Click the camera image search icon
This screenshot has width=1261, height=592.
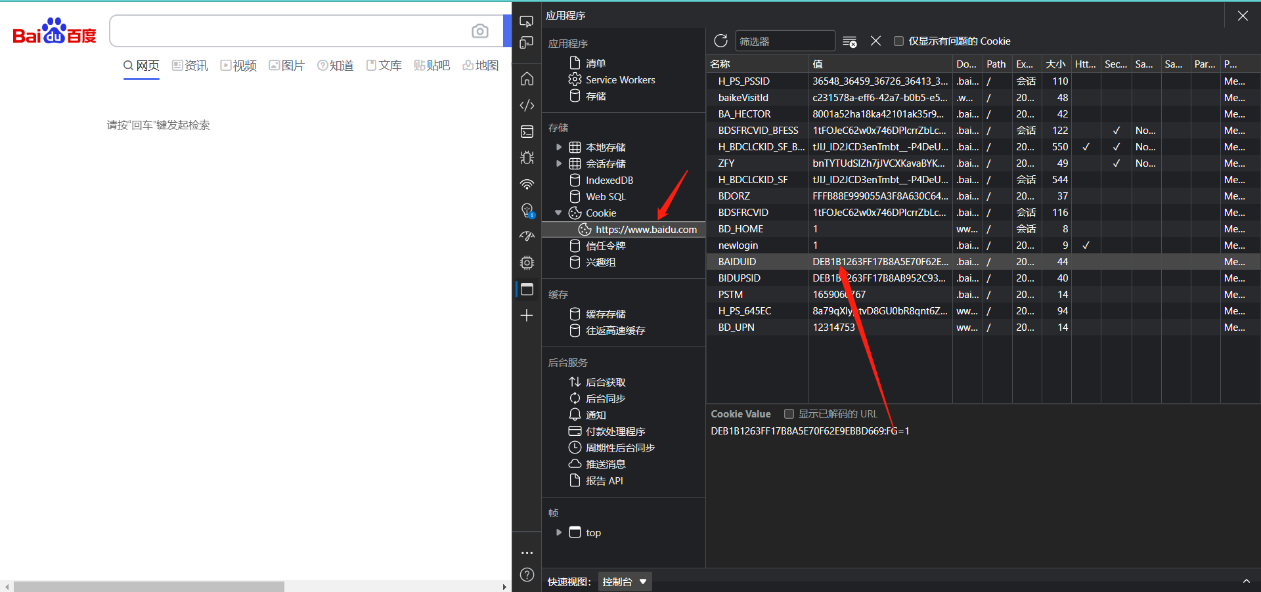480,31
